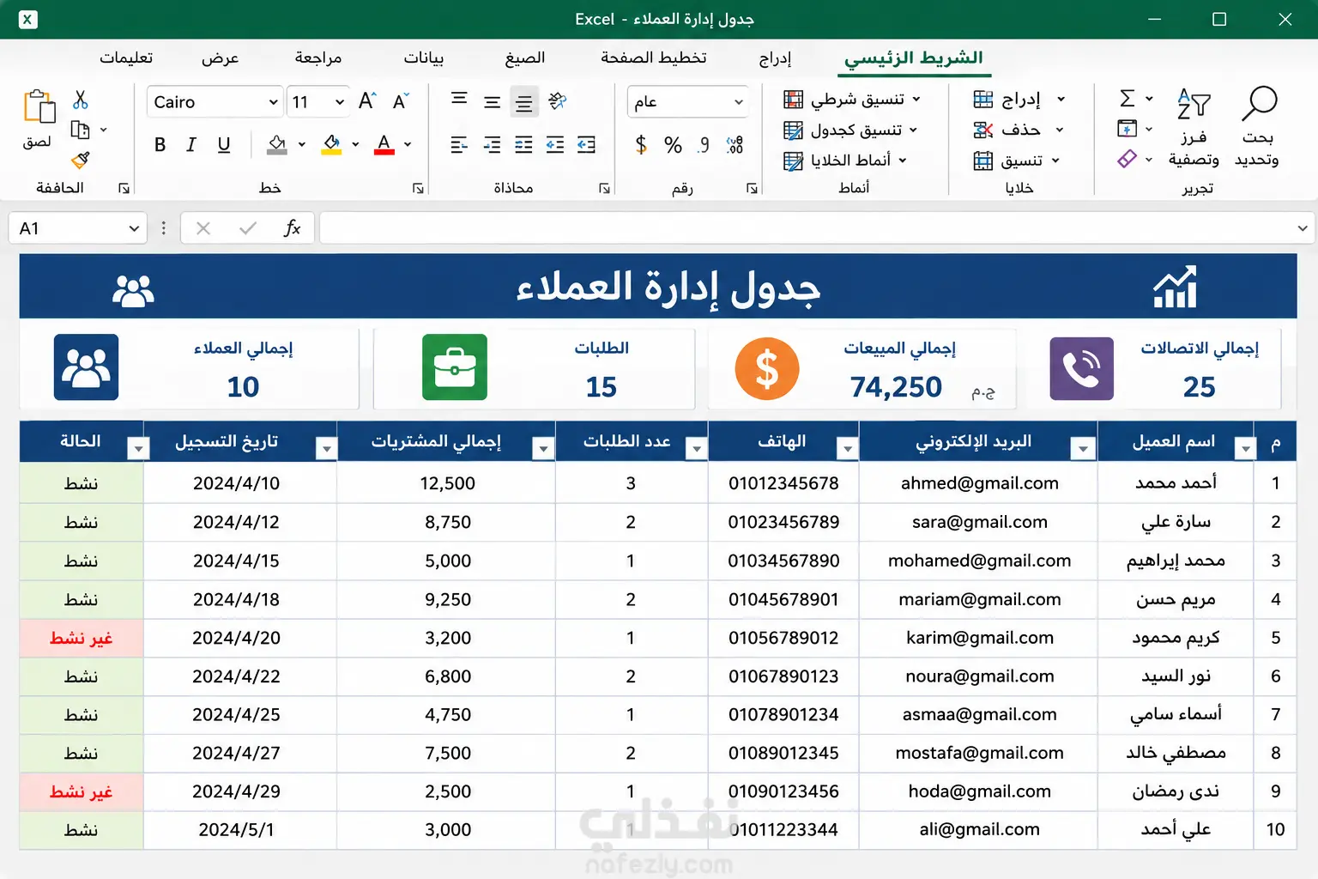Viewport: 1318px width, 879px height.
Task: Toggle Bold formatting
Action: pyautogui.click(x=160, y=145)
